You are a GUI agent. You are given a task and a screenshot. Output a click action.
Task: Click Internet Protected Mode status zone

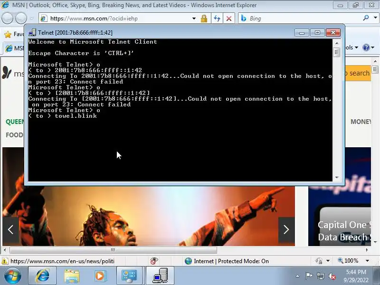[x=227, y=261]
